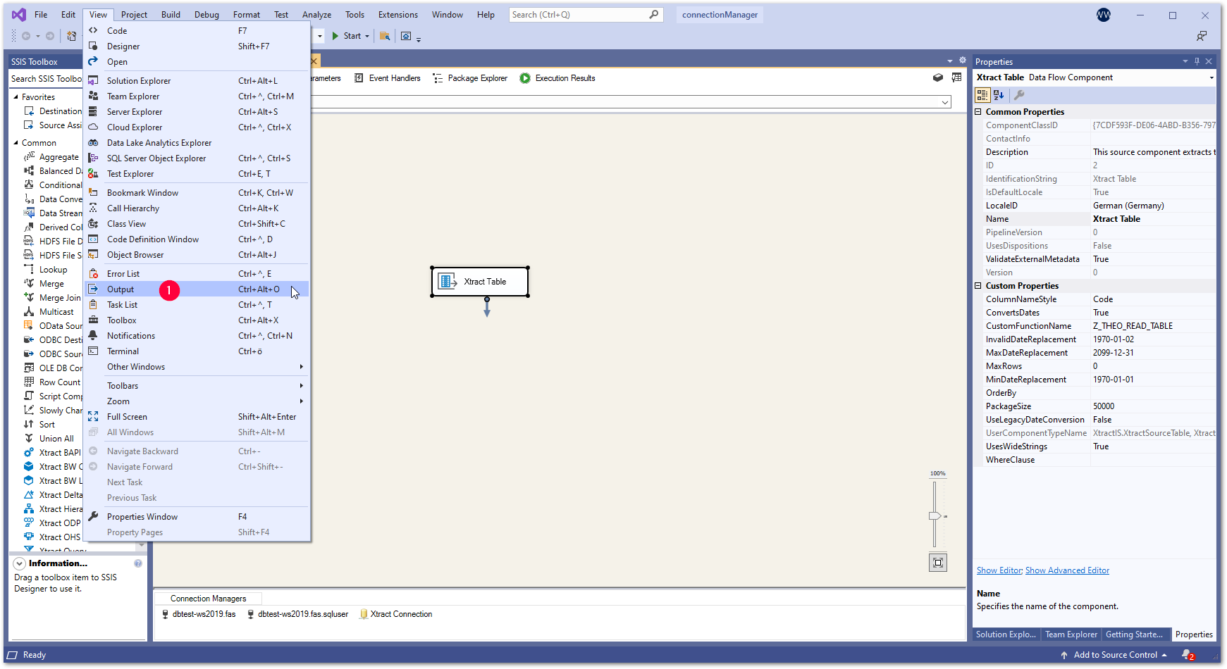Click the design surface zoom slider handle
Image resolution: width=1227 pixels, height=669 pixels.
[935, 516]
